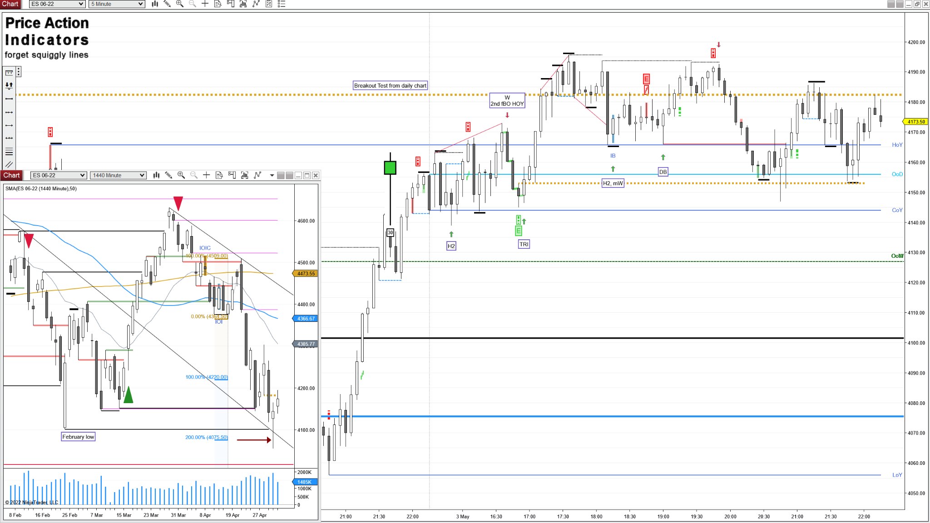Minimize the 1440 Minute chart window
Screen dimensions: 930x523
pos(298,175)
